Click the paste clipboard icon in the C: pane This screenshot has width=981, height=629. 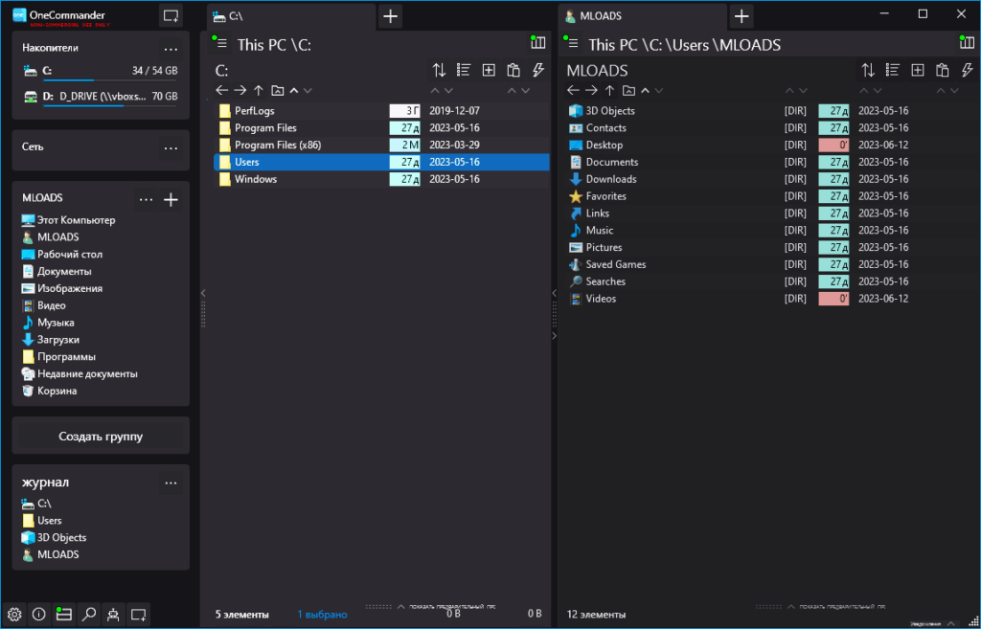(513, 70)
